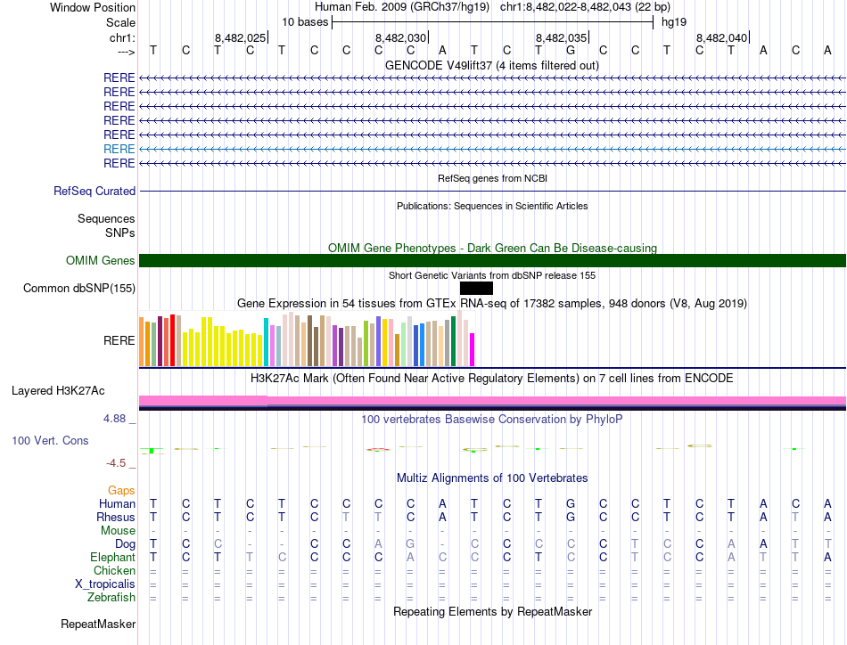Click the Common dbSNP(155) track label
Screen dimensions: 847x645
click(x=79, y=288)
